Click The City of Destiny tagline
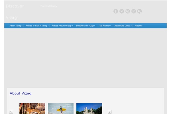This screenshot has width=171, height=114. coord(49,6)
